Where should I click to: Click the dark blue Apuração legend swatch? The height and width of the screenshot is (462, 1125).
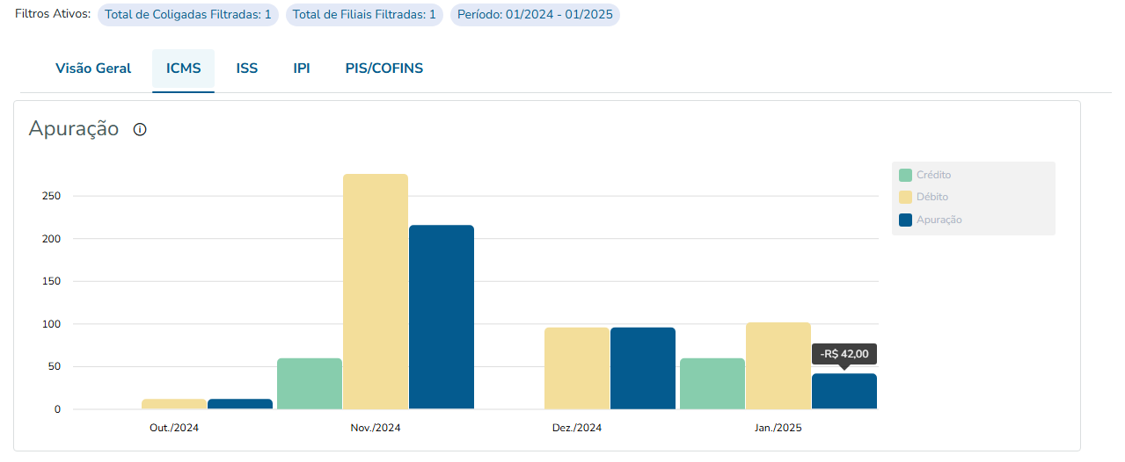click(905, 220)
